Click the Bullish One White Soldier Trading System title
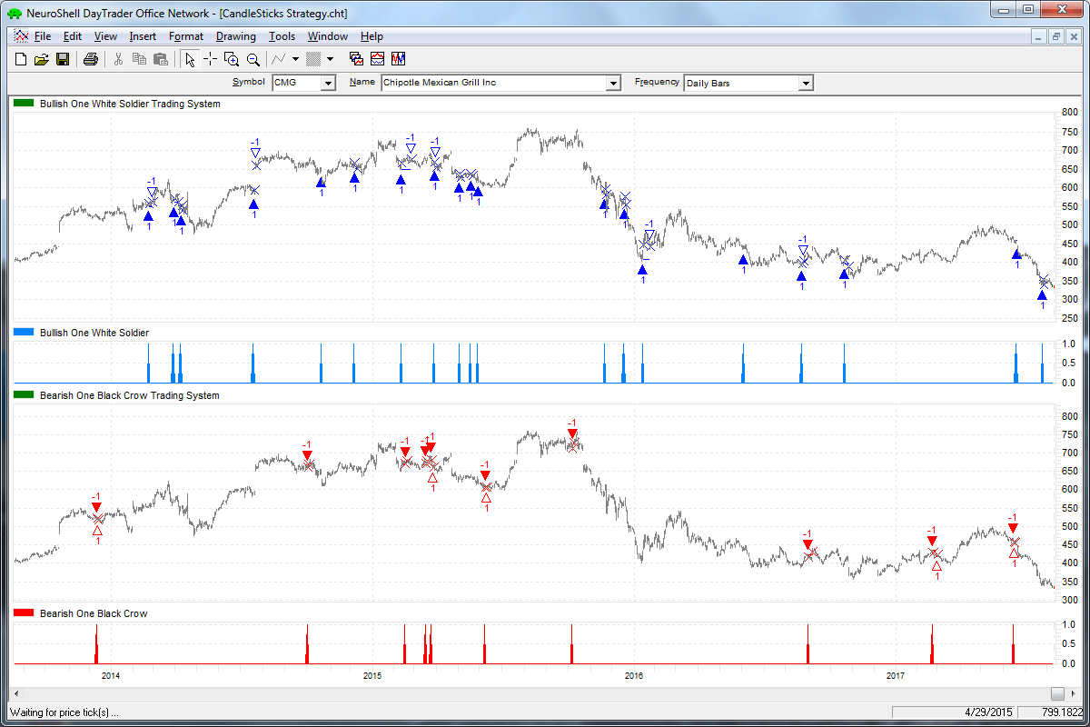Image resolution: width=1090 pixels, height=727 pixels. (130, 104)
